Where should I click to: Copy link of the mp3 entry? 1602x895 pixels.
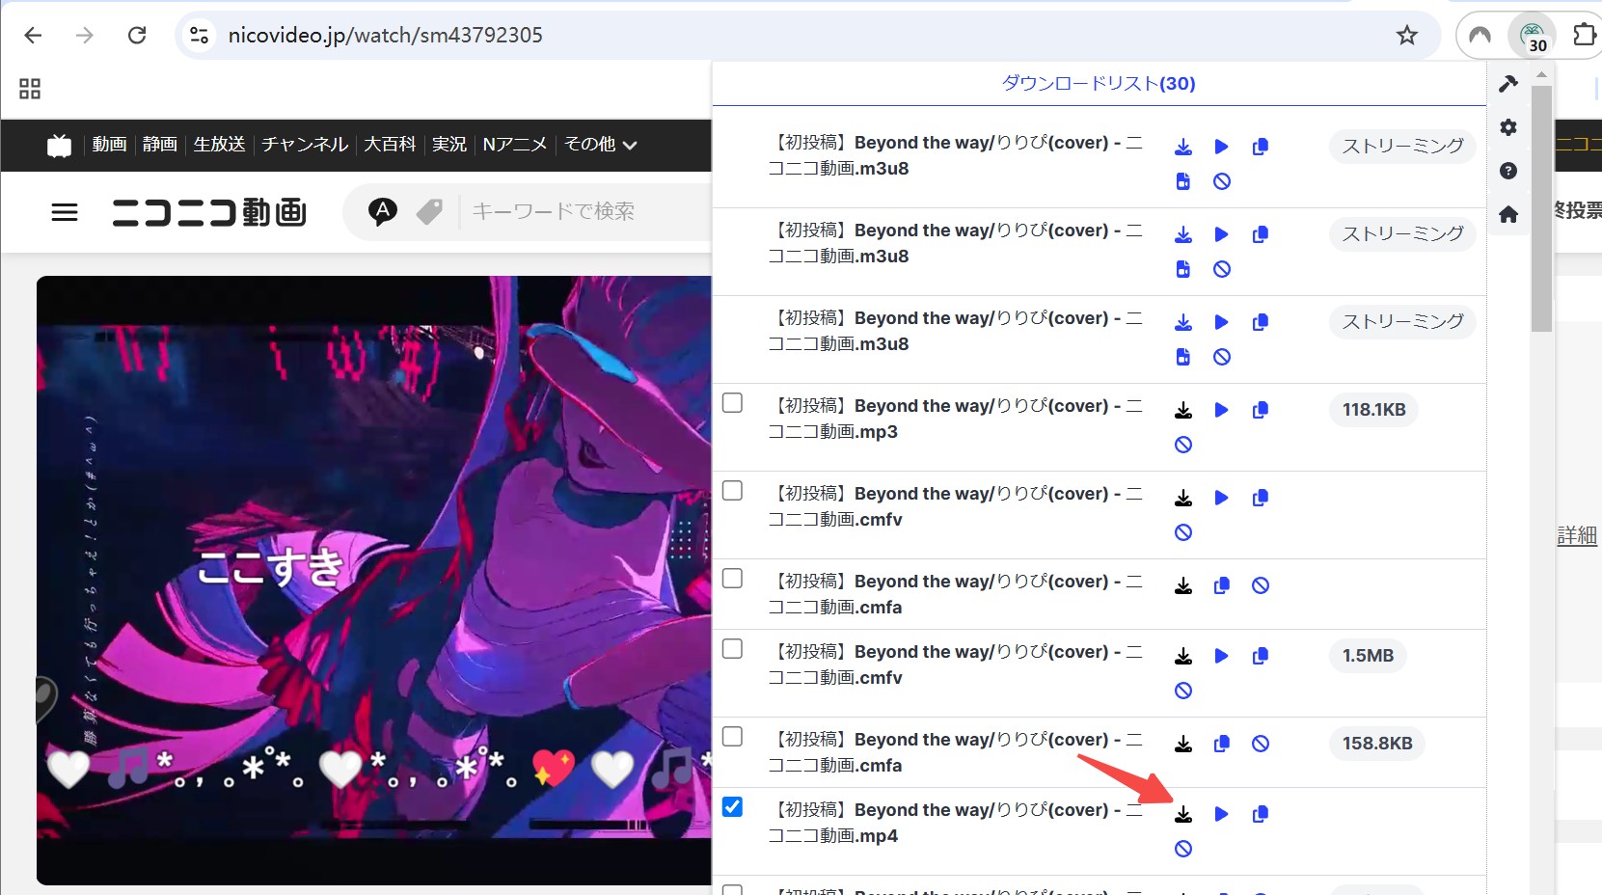tap(1260, 410)
